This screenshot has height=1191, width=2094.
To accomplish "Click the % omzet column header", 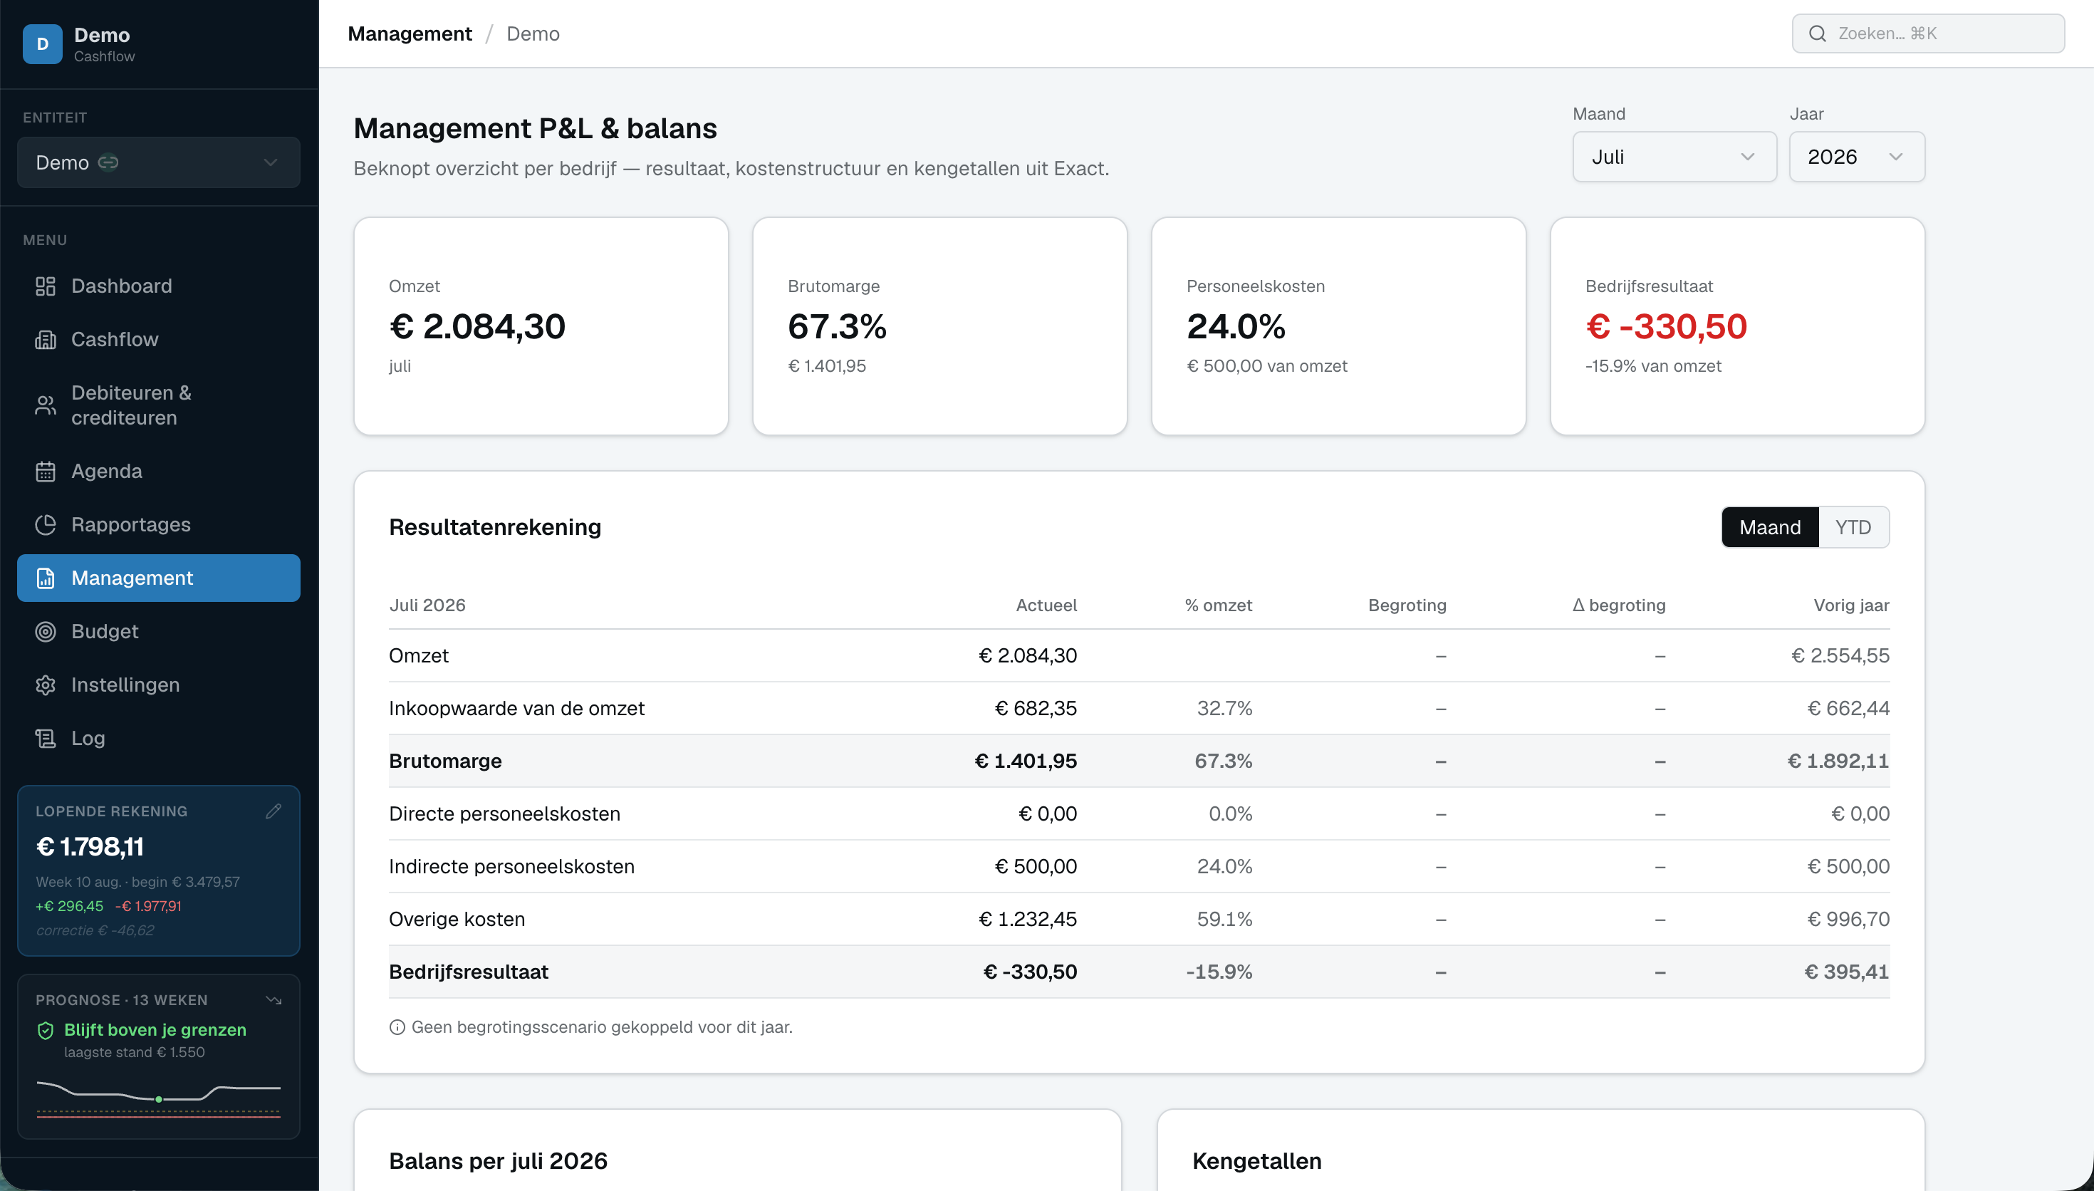I will [1219, 605].
